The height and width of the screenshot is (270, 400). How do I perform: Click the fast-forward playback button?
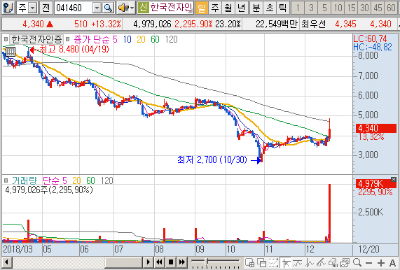point(182,262)
